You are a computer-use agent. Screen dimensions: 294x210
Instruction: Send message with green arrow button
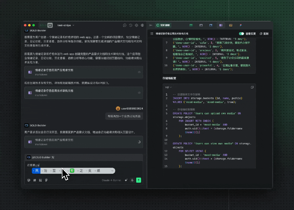tap(139, 180)
